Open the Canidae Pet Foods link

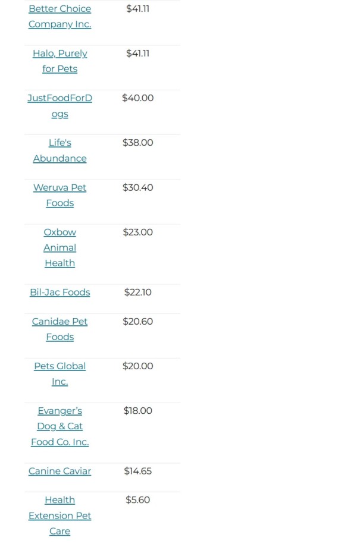(x=59, y=329)
